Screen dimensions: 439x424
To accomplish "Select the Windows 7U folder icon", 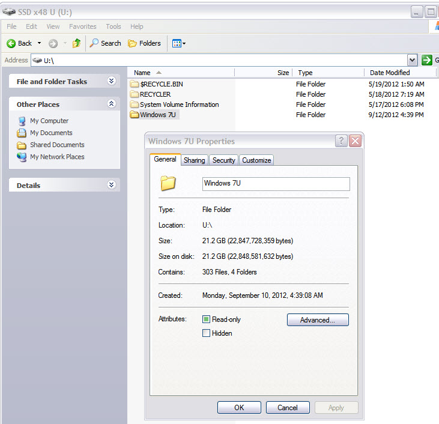I will tap(135, 115).
